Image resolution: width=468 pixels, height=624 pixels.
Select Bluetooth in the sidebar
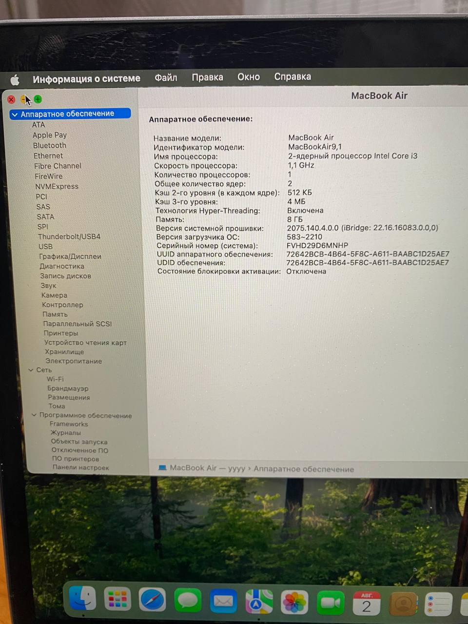tap(50, 145)
